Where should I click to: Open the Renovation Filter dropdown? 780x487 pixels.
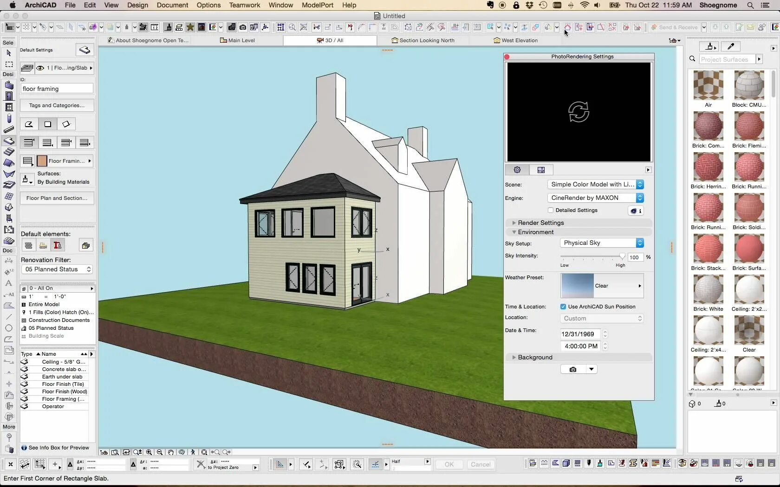pos(57,269)
